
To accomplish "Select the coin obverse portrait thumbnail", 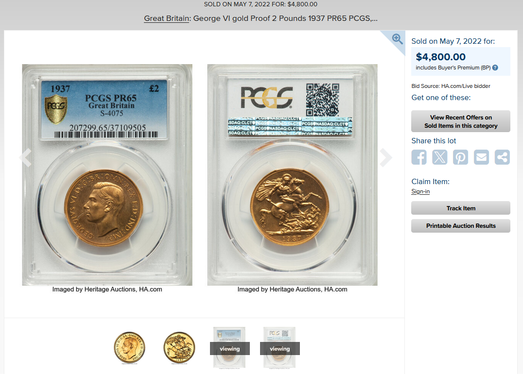I will 129,348.
